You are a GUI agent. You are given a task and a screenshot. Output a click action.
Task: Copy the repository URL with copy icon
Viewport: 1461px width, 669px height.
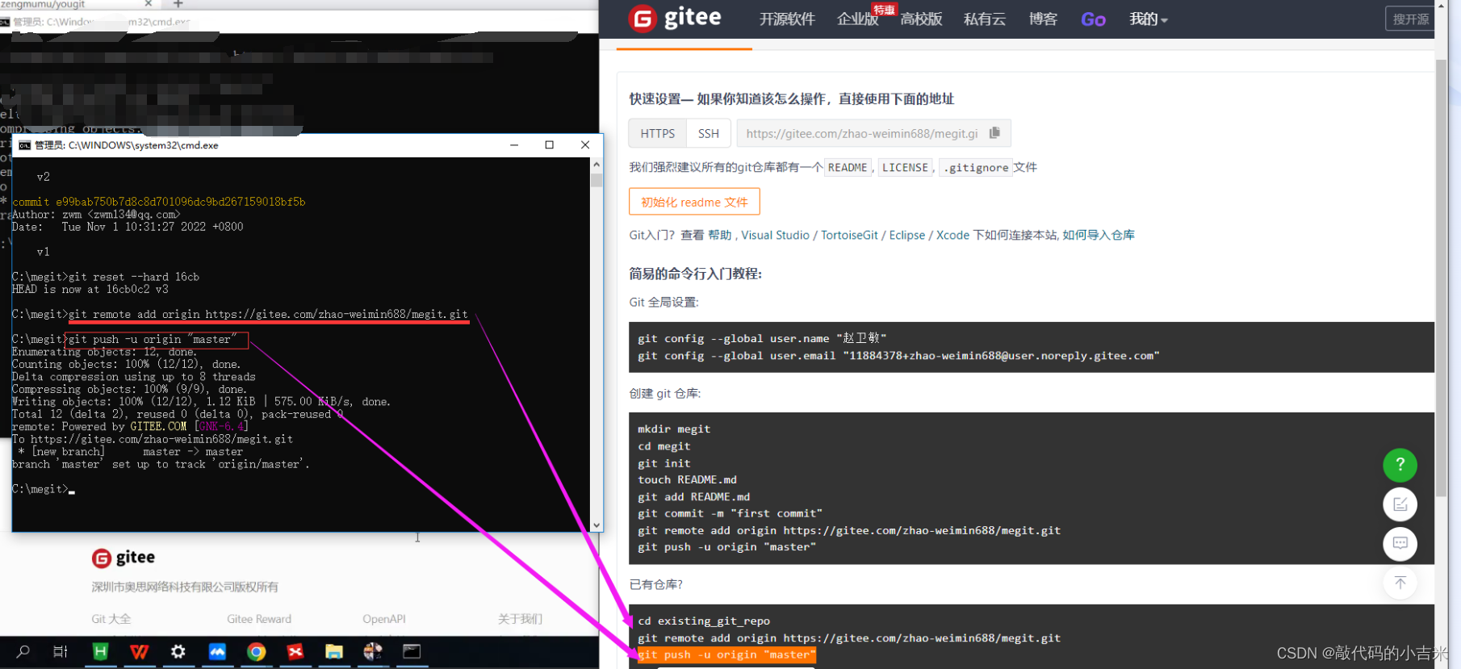(x=994, y=132)
